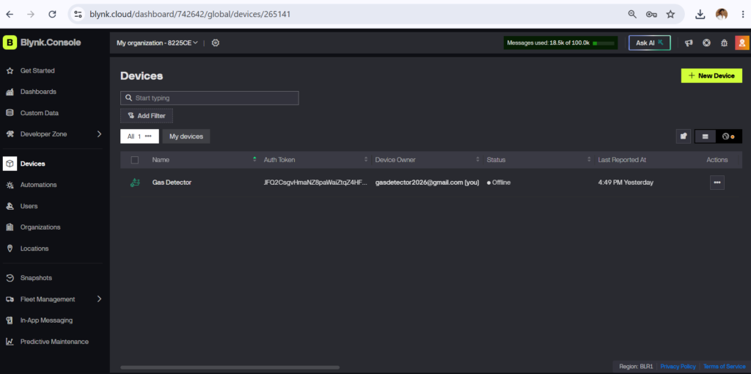Open the password key icon
751x374 pixels.
click(x=651, y=15)
